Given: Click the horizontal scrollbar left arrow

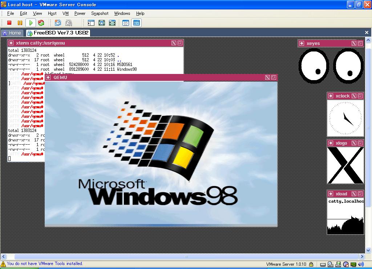Looking at the screenshot, I should click(x=3, y=256).
